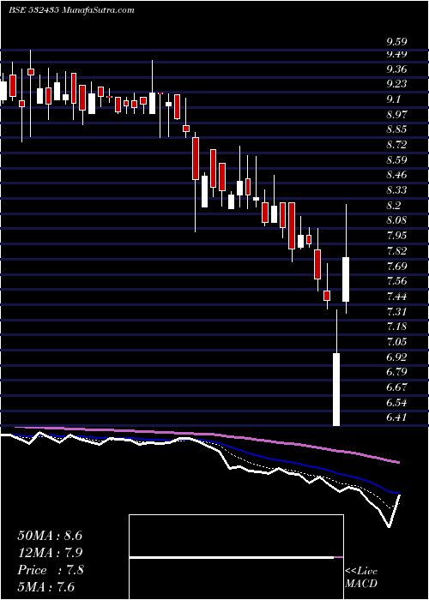Click the <<Live MACD label
Viewport: 429px width, 600px height.
pyautogui.click(x=361, y=577)
